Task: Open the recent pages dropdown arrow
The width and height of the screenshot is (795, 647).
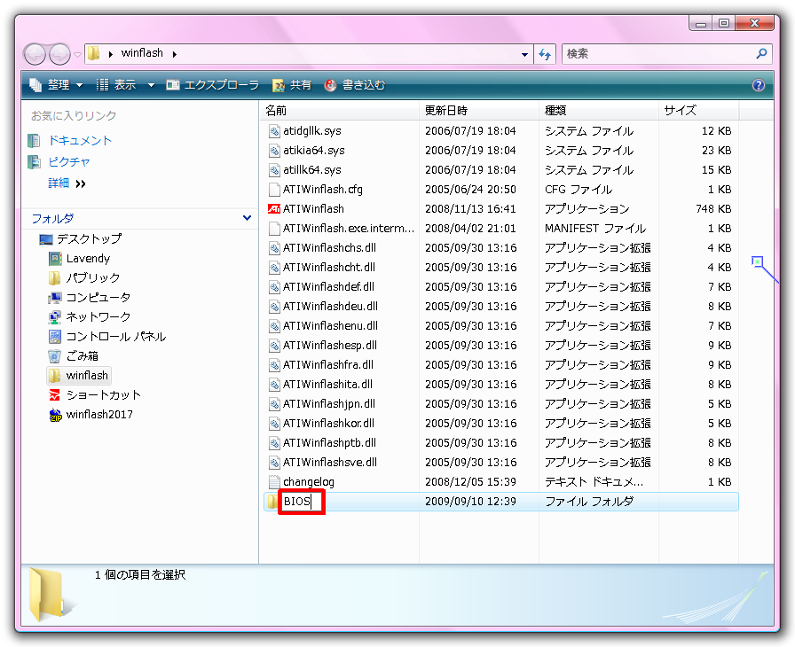Action: pos(77,54)
